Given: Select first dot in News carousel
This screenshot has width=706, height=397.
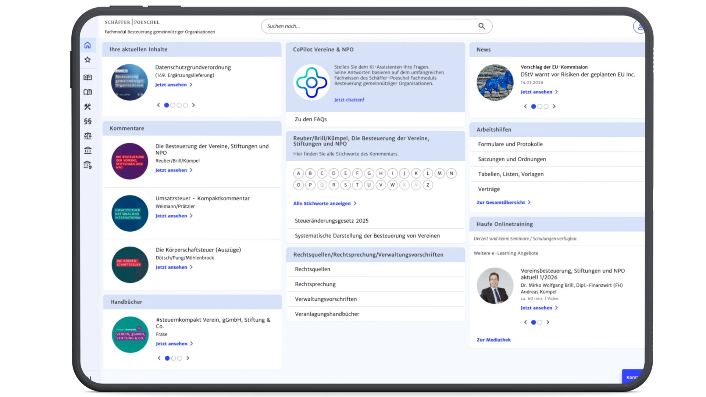Looking at the screenshot, I should tap(534, 107).
